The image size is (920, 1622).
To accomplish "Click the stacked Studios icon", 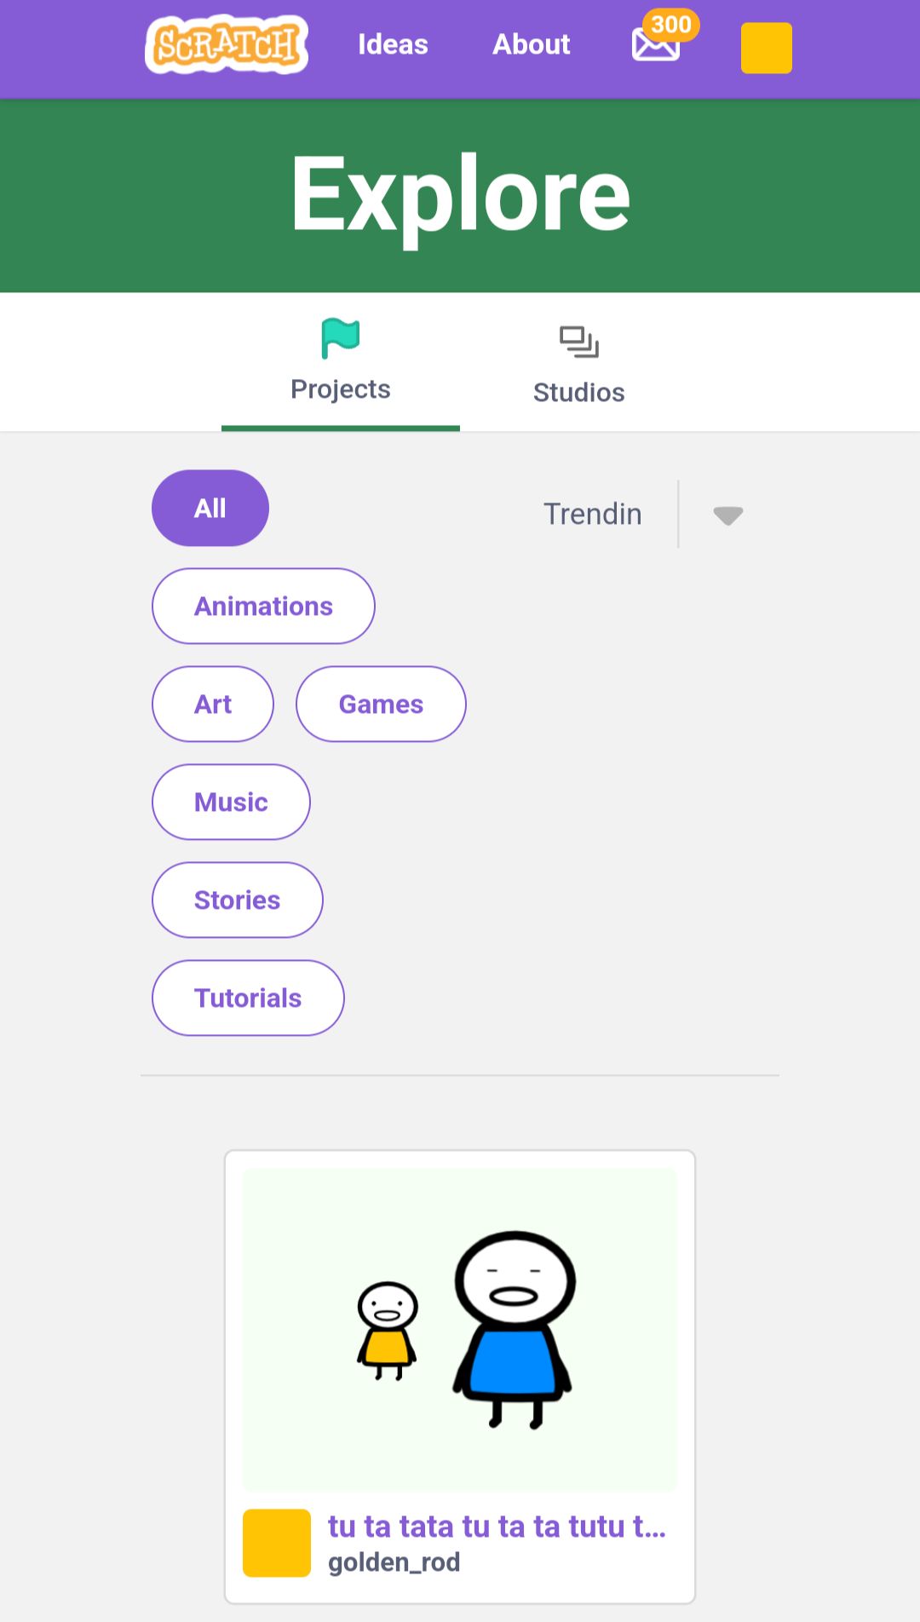I will point(579,342).
